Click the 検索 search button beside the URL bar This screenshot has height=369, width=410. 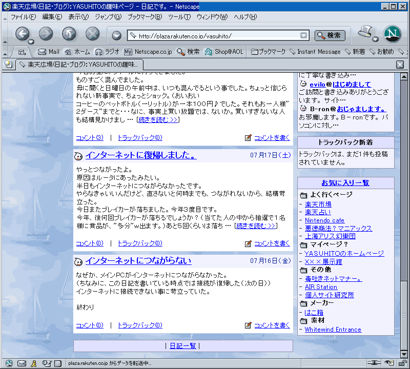click(330, 35)
